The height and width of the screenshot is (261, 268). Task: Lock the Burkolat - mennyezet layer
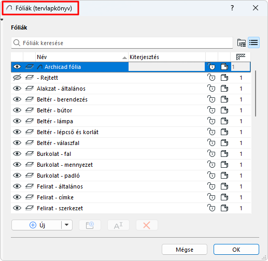pos(211,165)
